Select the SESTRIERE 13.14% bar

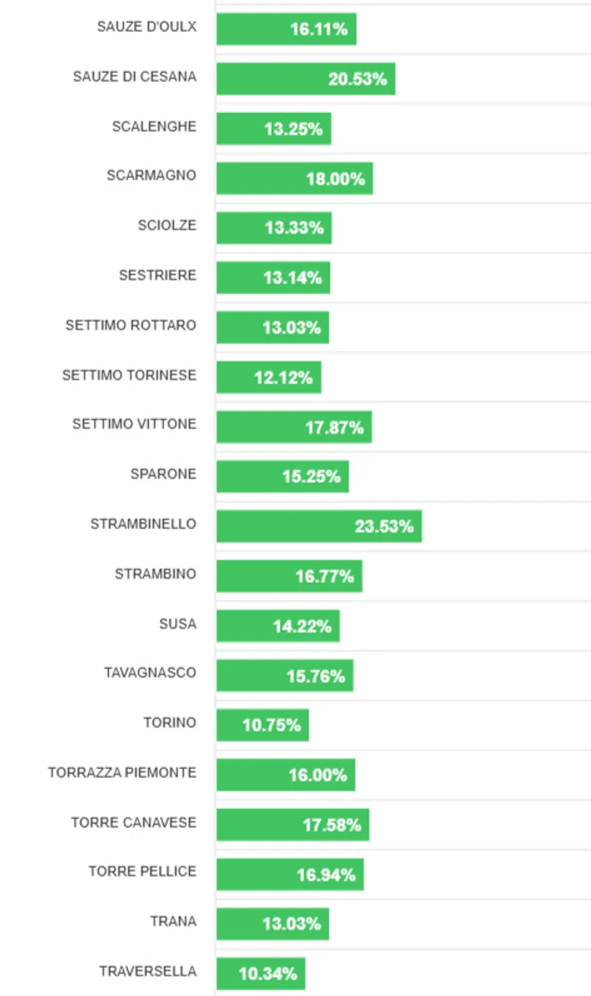pyautogui.click(x=273, y=278)
